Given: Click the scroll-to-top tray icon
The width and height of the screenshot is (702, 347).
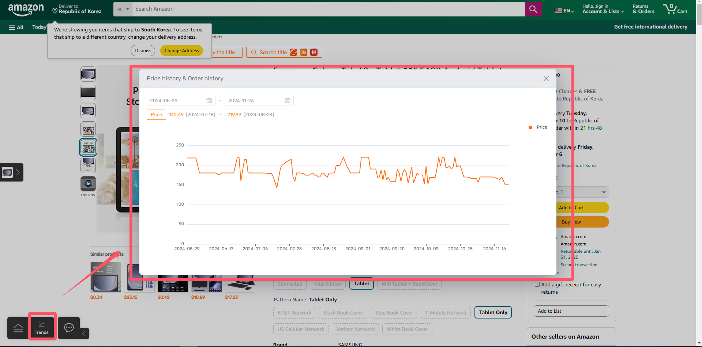Looking at the screenshot, I should click(18, 328).
